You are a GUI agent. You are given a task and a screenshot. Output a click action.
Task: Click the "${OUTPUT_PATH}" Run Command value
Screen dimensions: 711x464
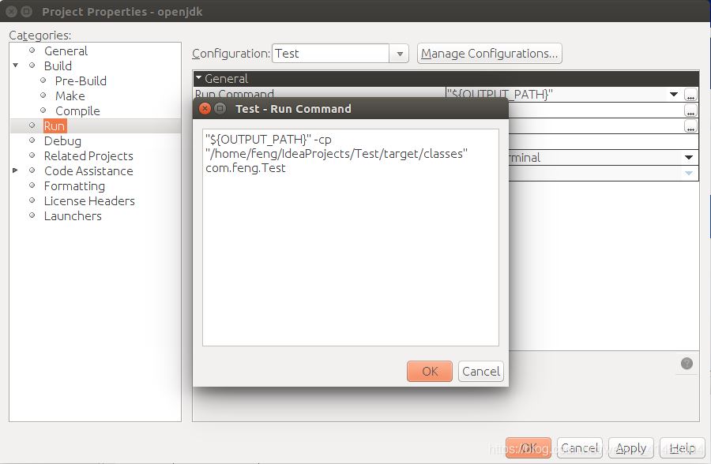(x=500, y=94)
